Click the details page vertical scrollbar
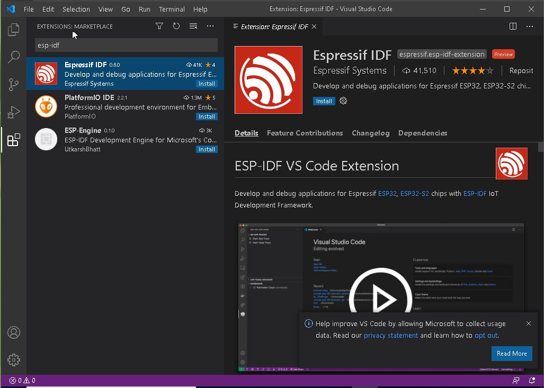This screenshot has width=544, height=388. click(x=540, y=147)
